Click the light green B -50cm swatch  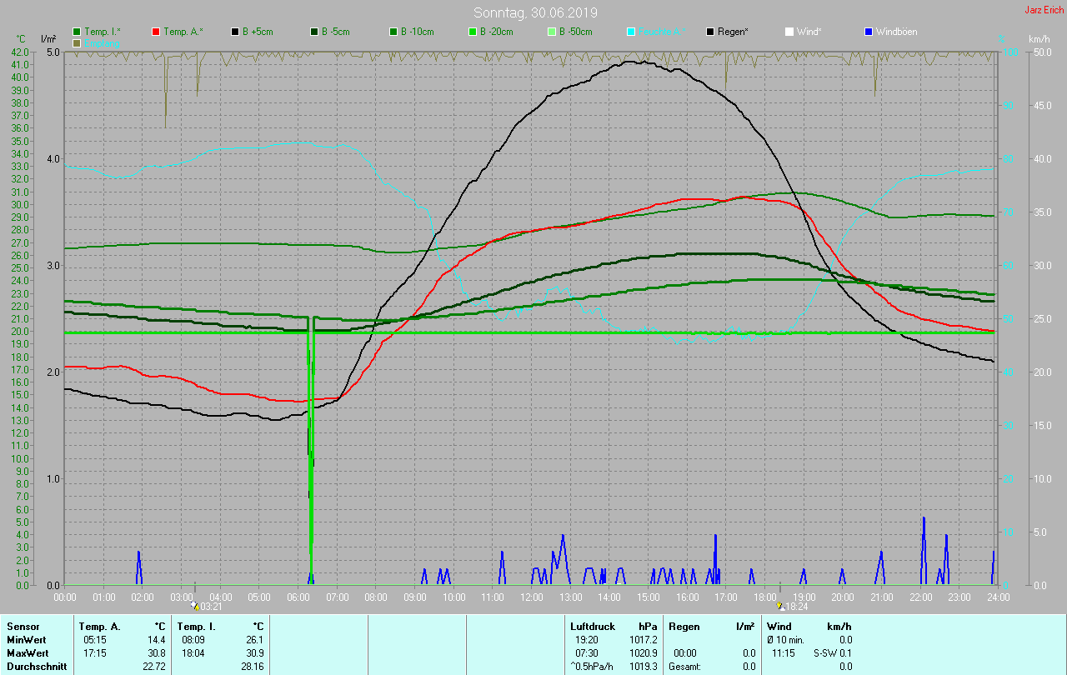552,32
